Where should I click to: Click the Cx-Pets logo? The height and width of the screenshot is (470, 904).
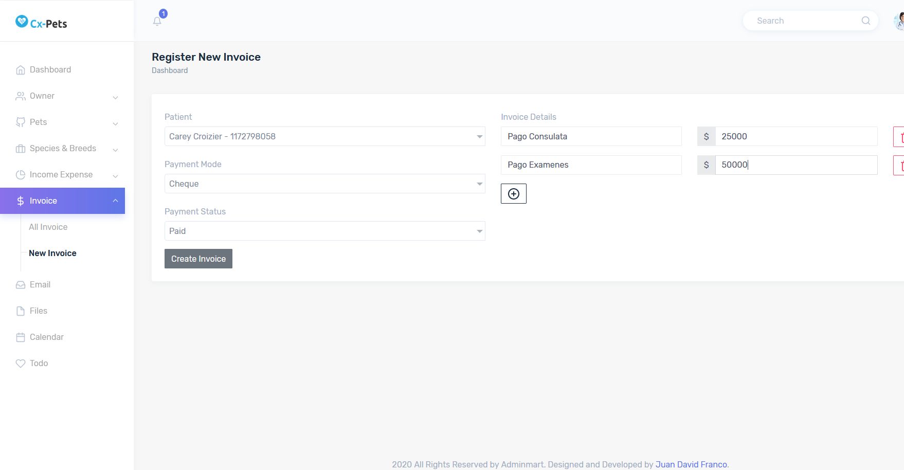[42, 23]
